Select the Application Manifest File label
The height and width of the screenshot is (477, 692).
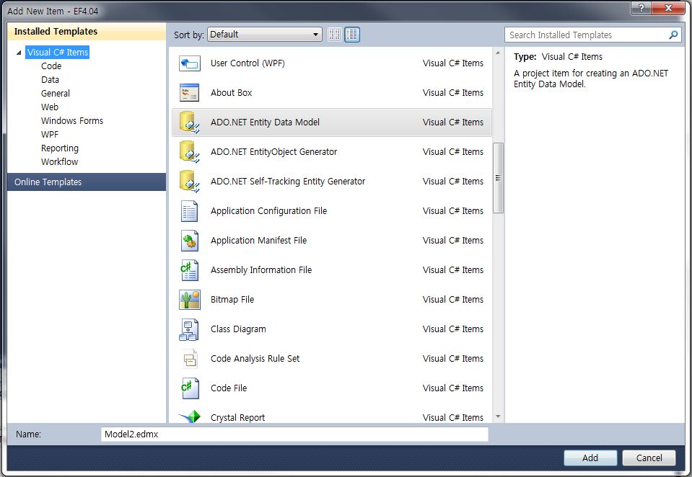[x=258, y=241]
